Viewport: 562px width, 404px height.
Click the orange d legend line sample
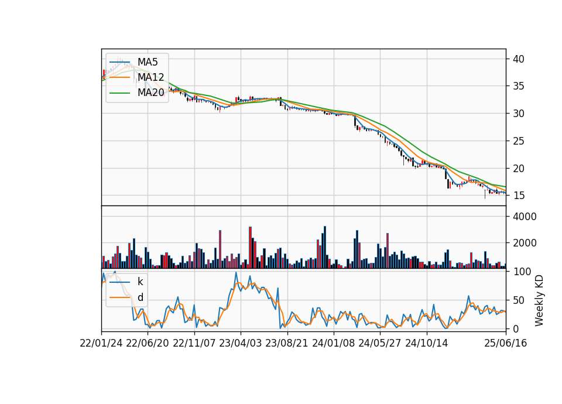click(119, 297)
